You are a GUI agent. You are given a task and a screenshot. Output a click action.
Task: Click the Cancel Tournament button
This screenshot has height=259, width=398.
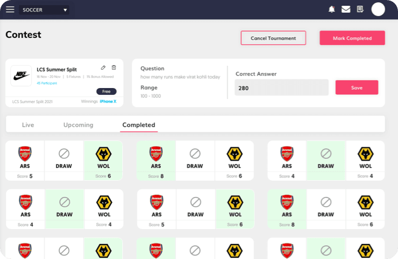[273, 38]
